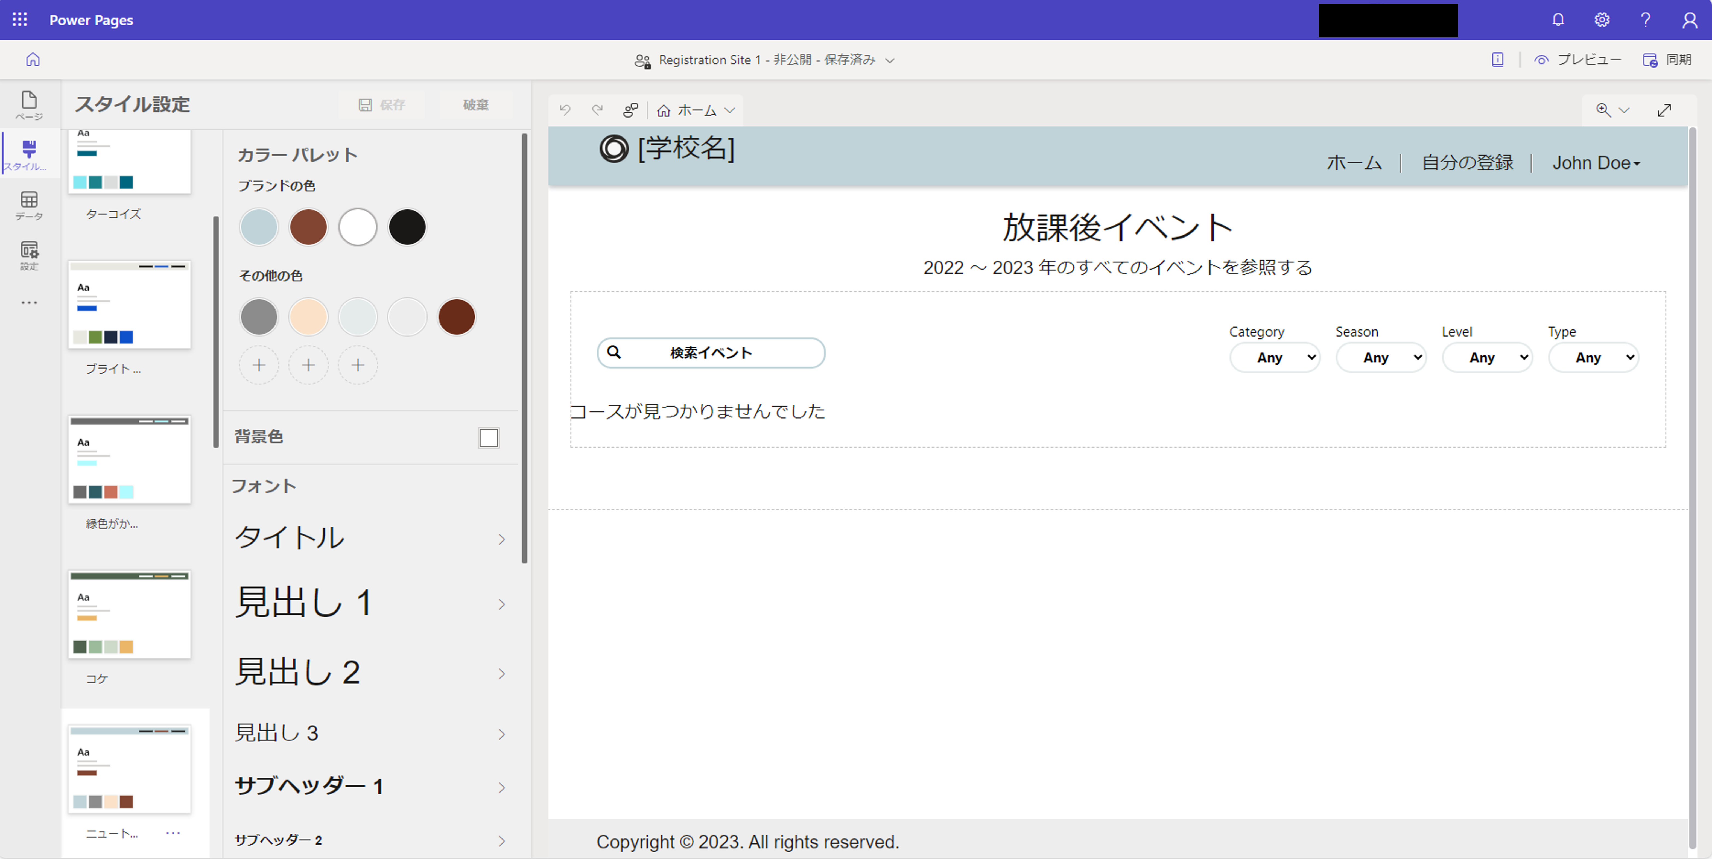Click the 破棄 discard button
Screen dimensions: 1712x859
pos(476,105)
